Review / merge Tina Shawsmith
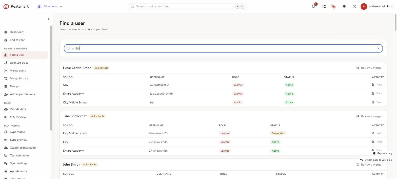 click(369, 116)
